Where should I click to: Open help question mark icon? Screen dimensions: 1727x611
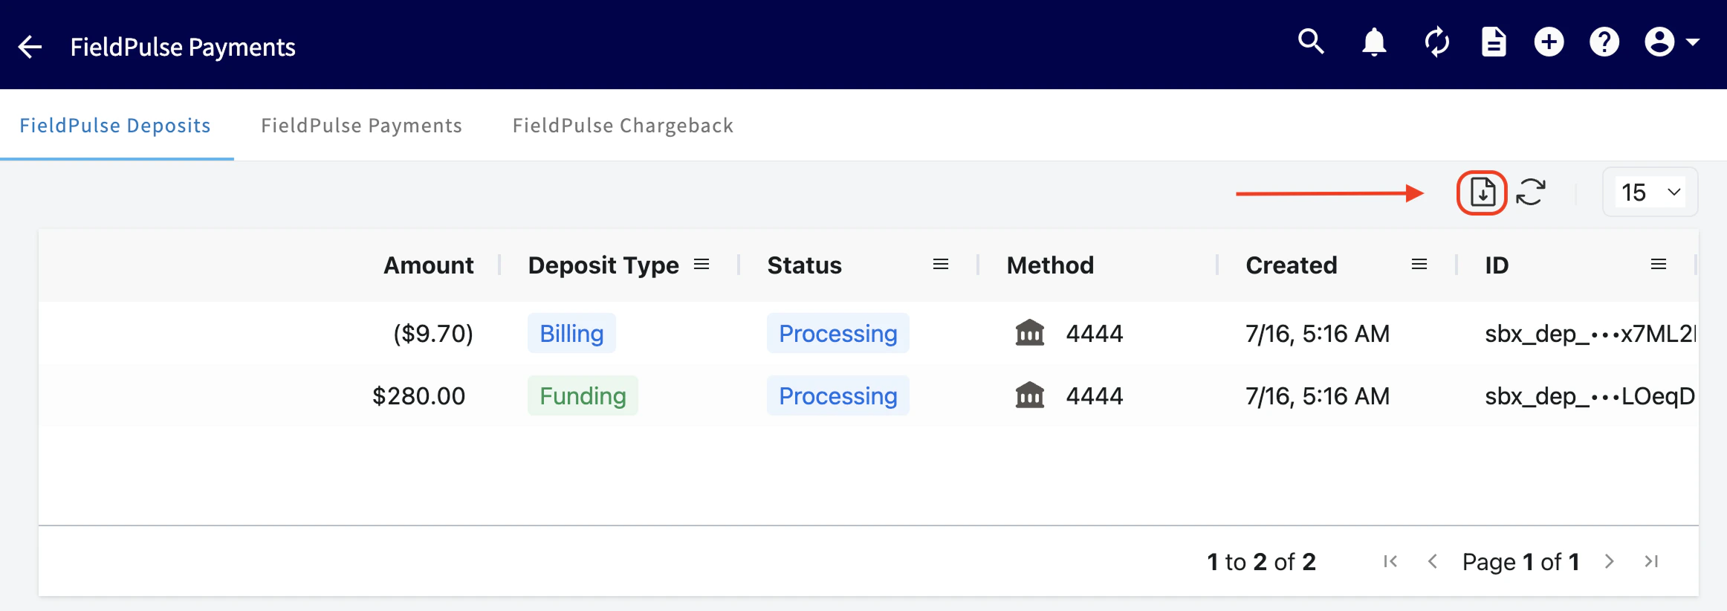1604,42
